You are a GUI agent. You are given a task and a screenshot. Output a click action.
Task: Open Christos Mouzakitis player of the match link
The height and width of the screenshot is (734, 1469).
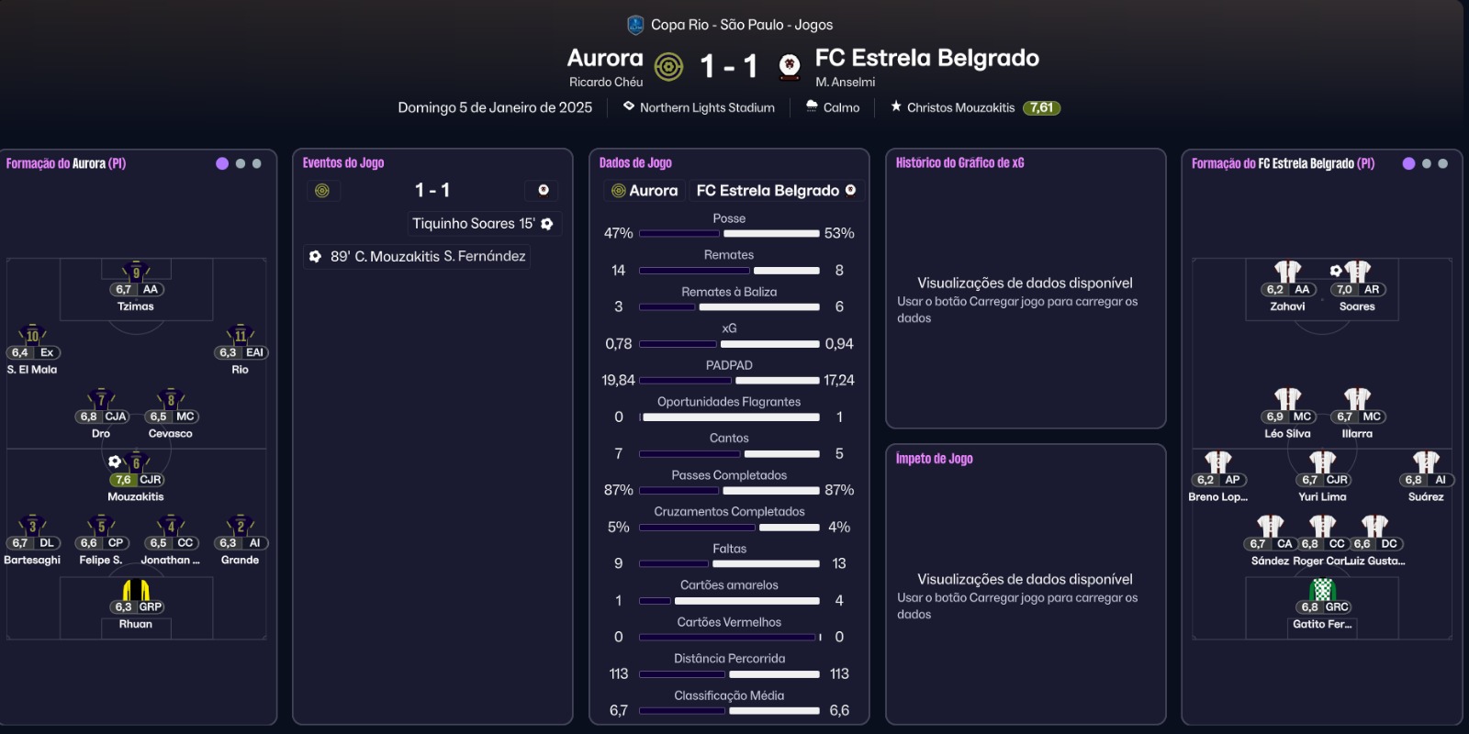[960, 107]
